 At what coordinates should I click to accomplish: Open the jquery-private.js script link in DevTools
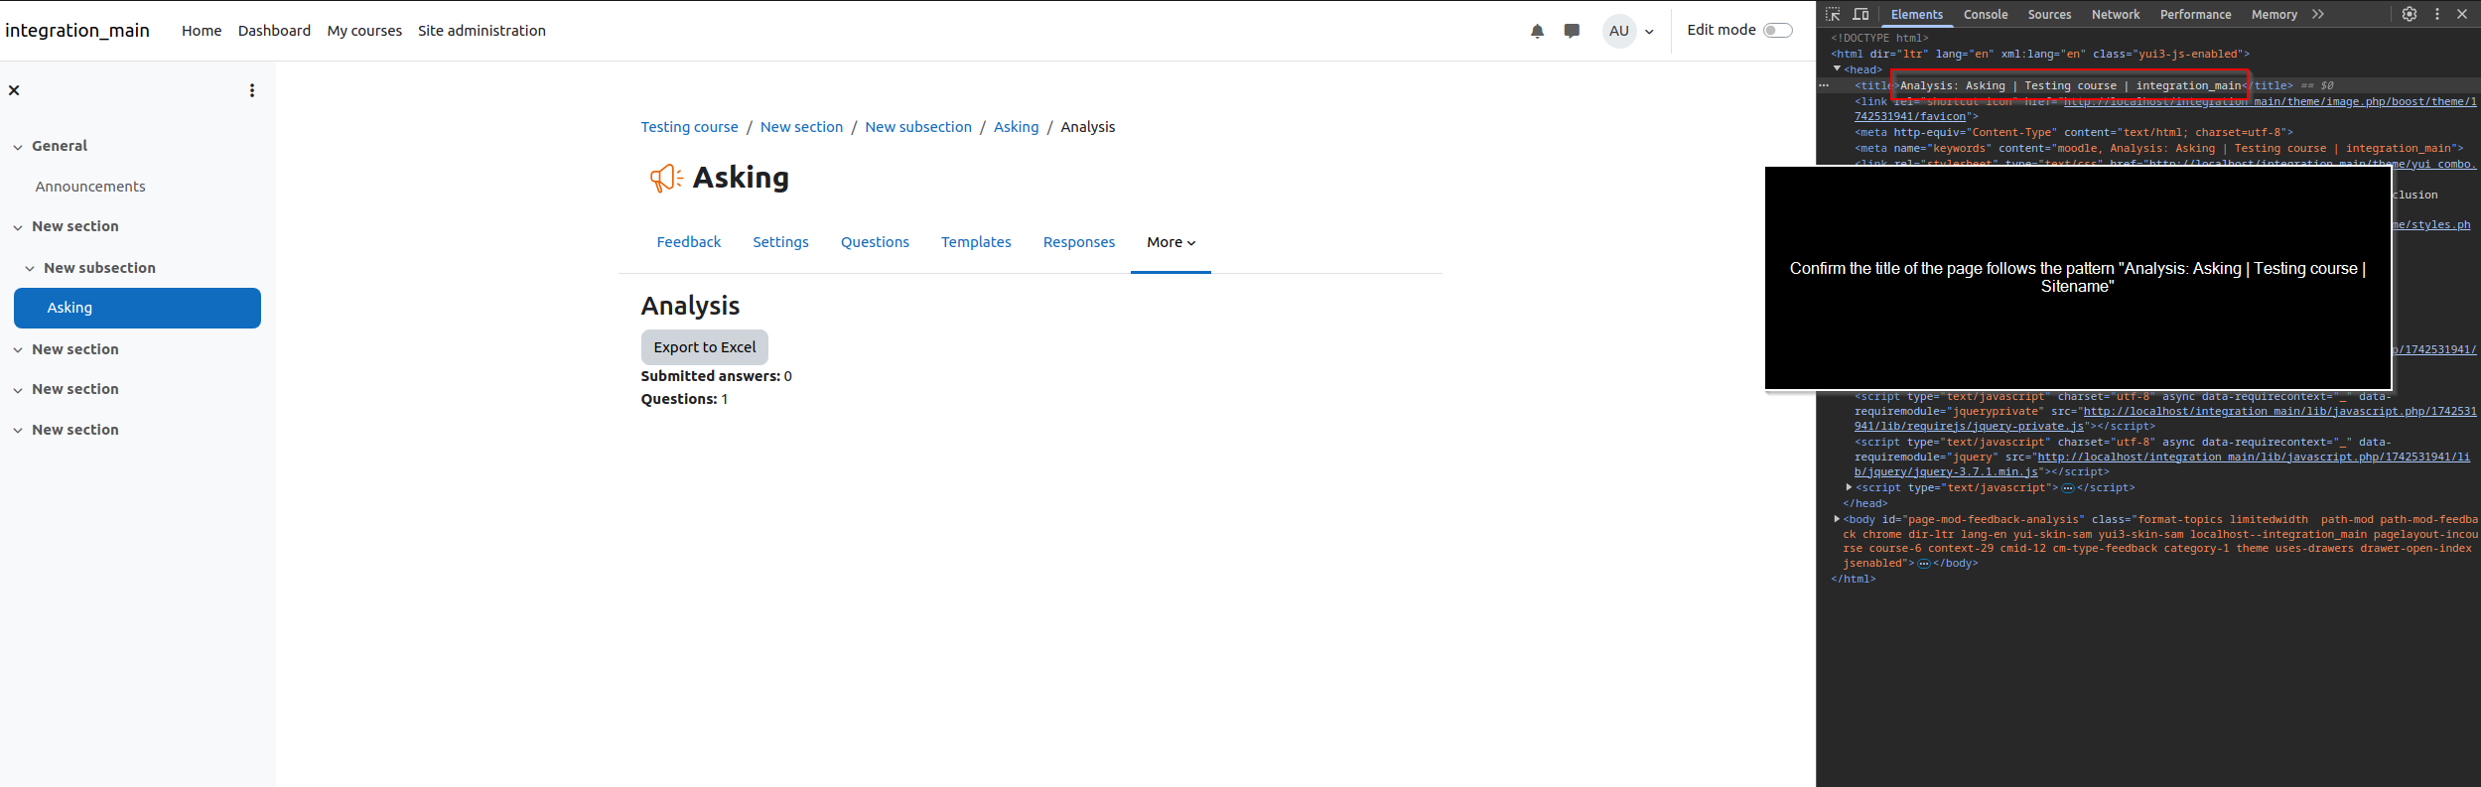click(2165, 418)
